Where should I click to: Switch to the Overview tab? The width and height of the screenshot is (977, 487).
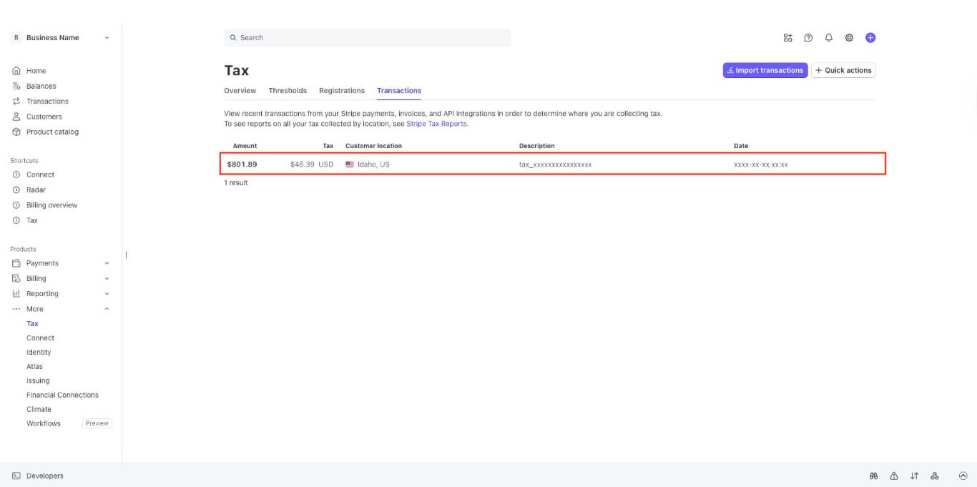click(x=240, y=91)
